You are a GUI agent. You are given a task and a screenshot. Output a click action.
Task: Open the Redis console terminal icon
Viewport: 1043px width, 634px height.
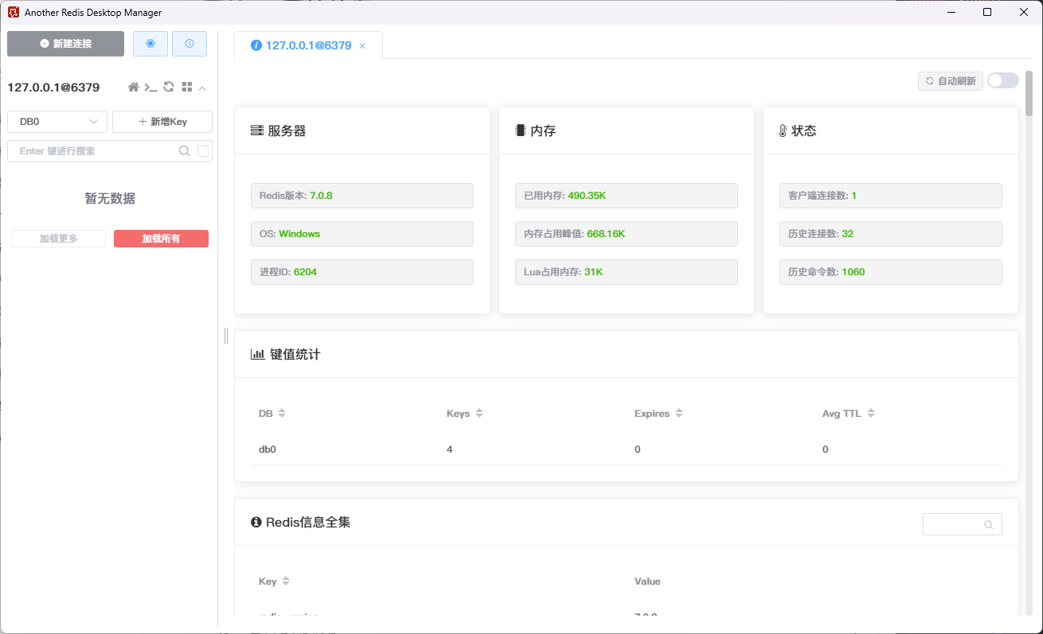(150, 88)
